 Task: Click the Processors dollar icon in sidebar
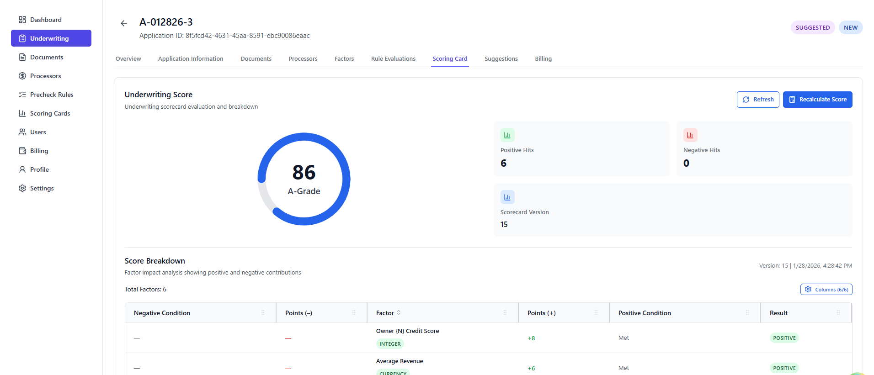(x=22, y=76)
